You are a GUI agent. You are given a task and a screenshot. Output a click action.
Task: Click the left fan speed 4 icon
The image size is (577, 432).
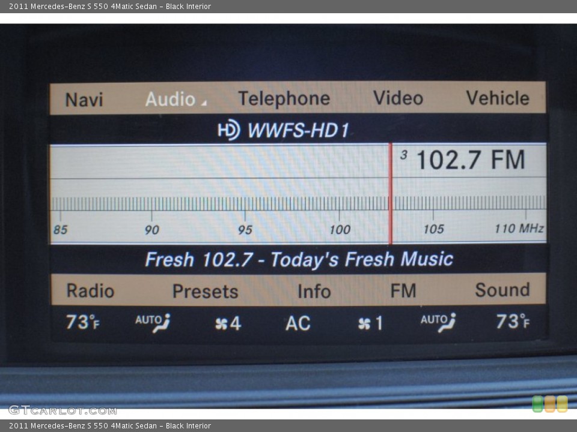click(x=228, y=323)
